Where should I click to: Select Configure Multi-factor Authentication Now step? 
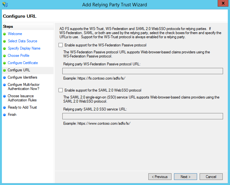(x=24, y=87)
